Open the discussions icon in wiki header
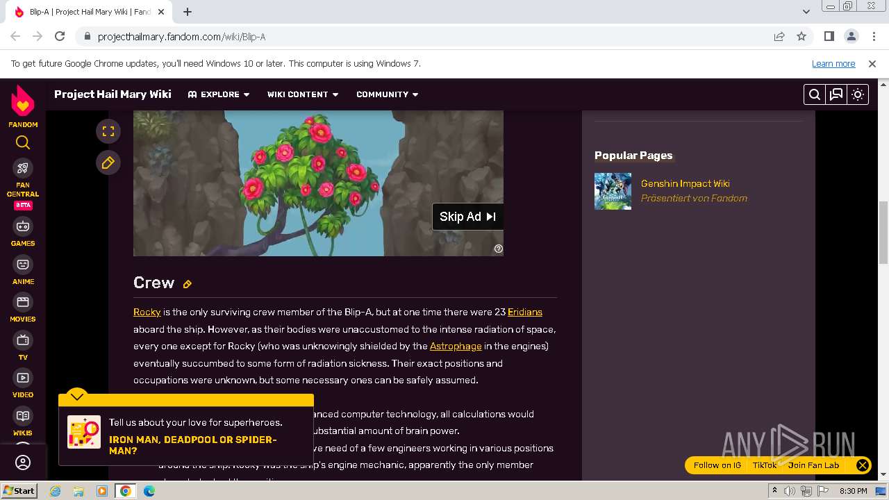Screen dimensions: 889x500 (836, 94)
